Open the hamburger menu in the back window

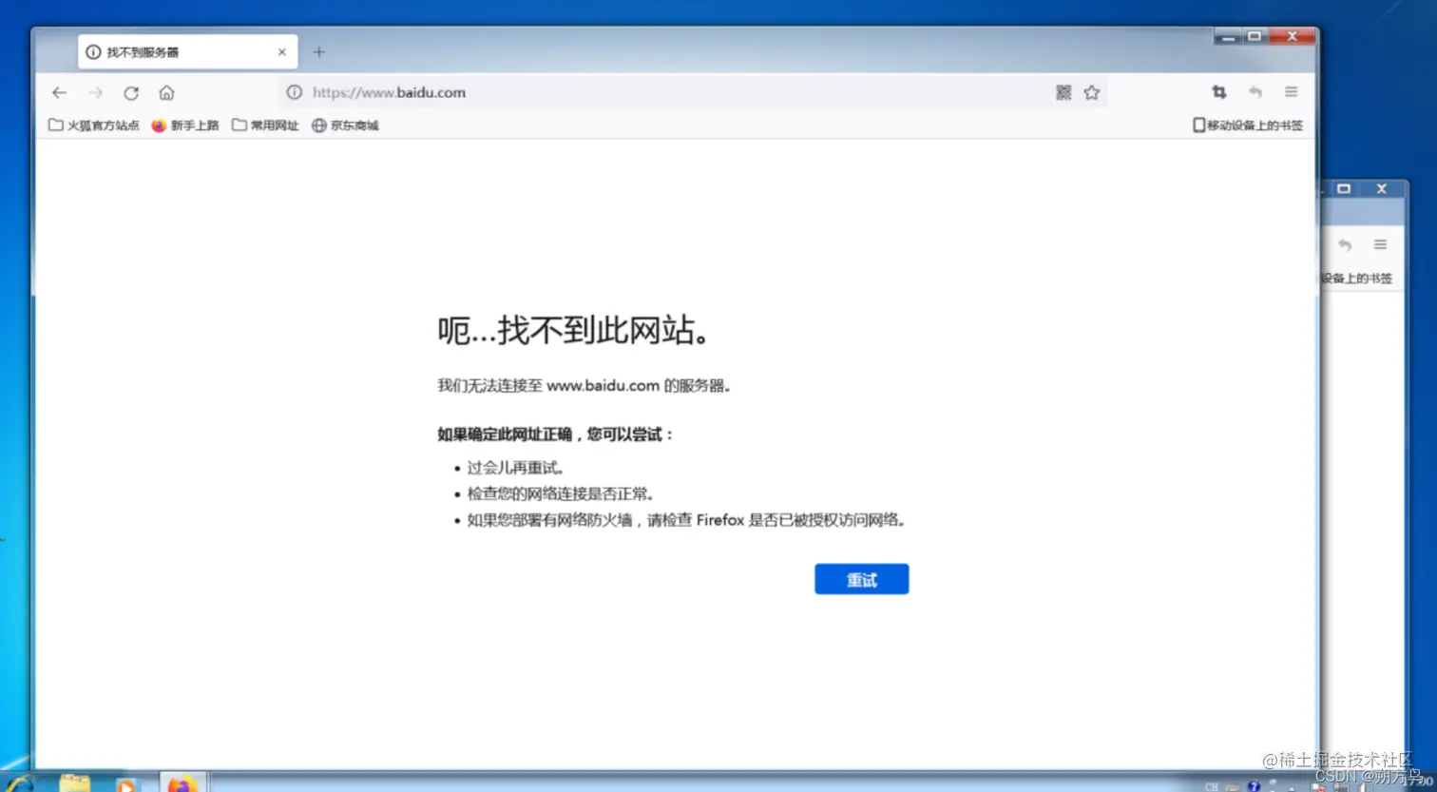coord(1380,244)
